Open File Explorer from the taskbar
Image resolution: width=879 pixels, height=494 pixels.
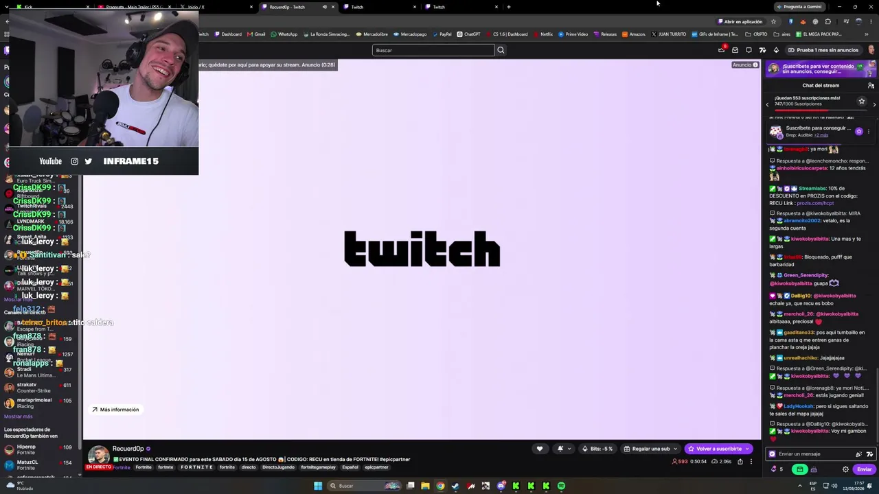(x=425, y=486)
